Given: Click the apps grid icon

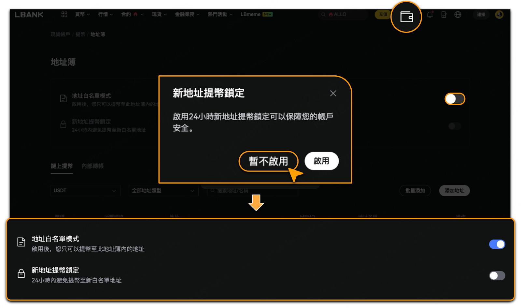Looking at the screenshot, I should coord(64,14).
